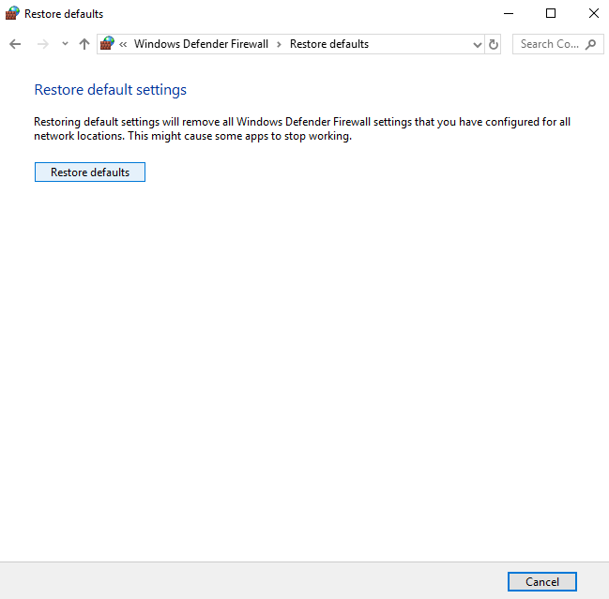The height and width of the screenshot is (599, 609).
Task: Go back using the back arrow
Action: (15, 44)
